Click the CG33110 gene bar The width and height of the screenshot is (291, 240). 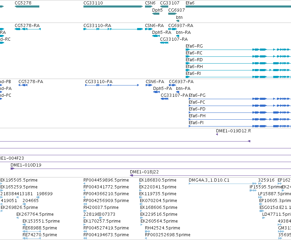pos(113,6)
